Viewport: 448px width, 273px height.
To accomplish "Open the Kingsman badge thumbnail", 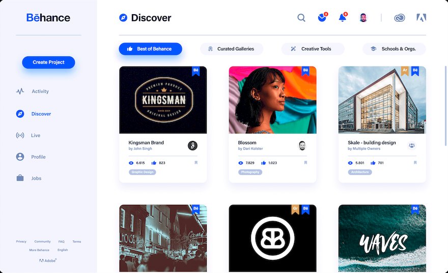I will pos(163,100).
